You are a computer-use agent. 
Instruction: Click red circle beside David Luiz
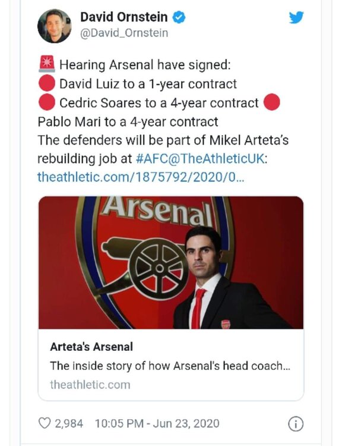47,83
